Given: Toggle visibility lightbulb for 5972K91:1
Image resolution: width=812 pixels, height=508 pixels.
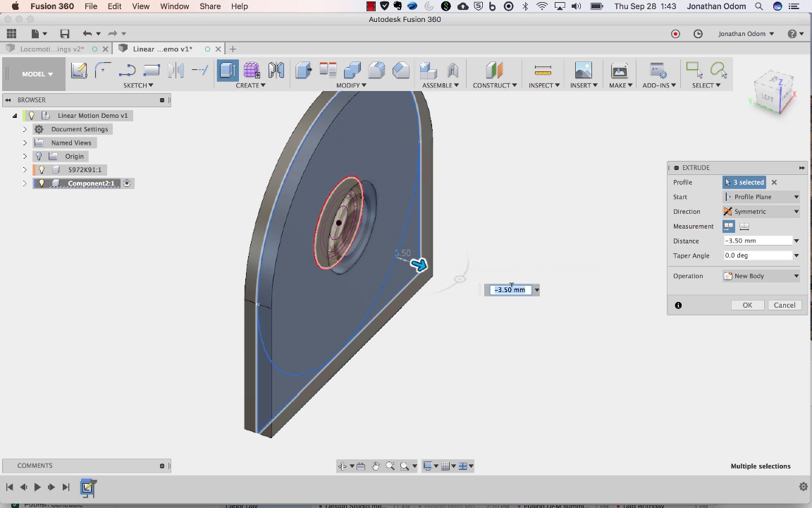Looking at the screenshot, I should 42,170.
